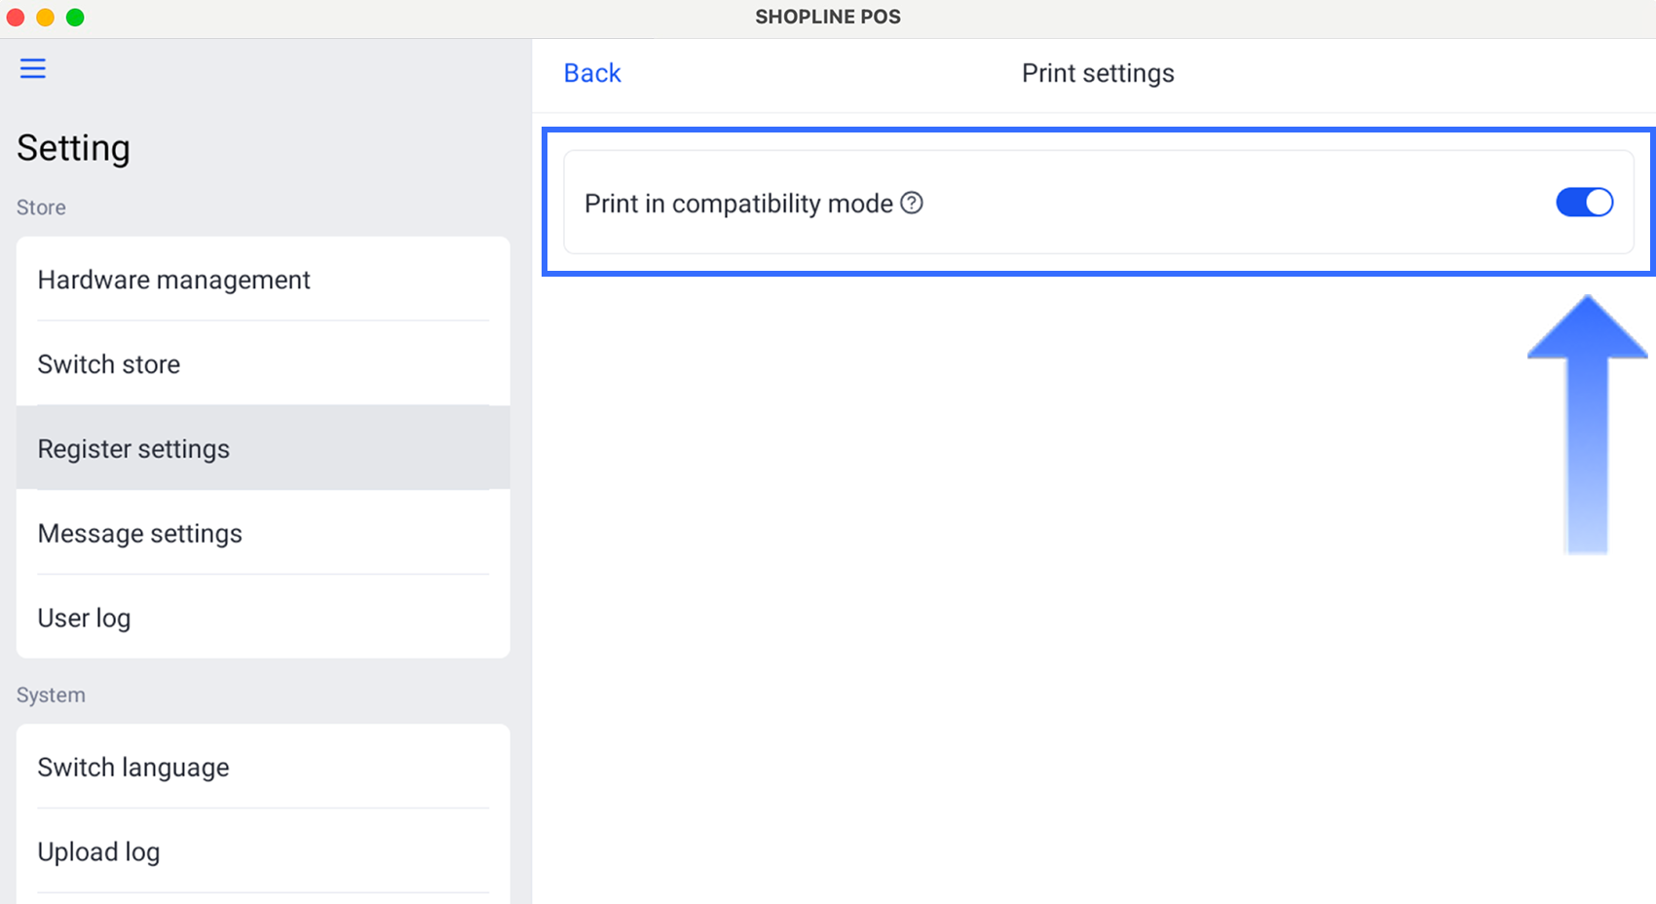The image size is (1656, 904).
Task: Click the Store section label
Action: pyautogui.click(x=41, y=207)
